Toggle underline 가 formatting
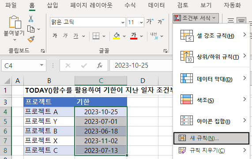The width and height of the screenshot is (252, 159). 76,36
